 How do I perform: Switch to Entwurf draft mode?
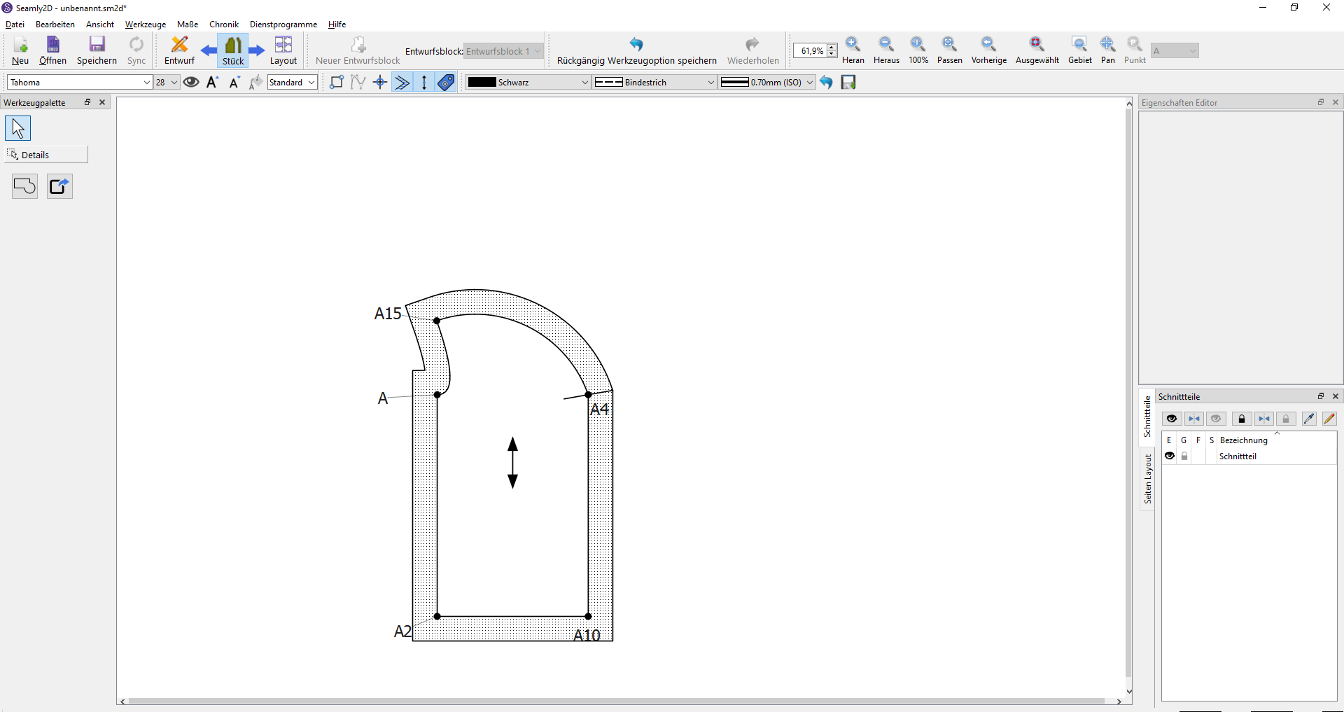point(179,50)
